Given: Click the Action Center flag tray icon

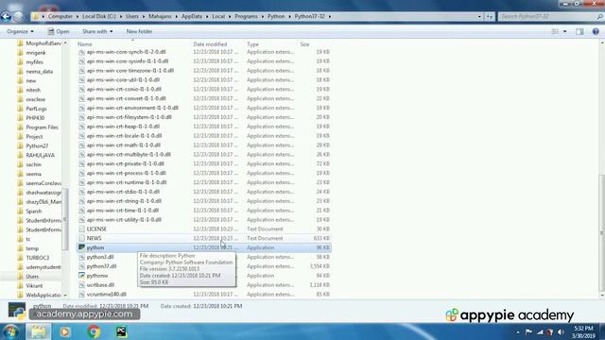Looking at the screenshot, I should (528, 331).
